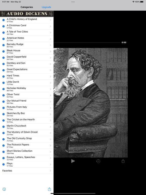Tap the Play button in the player
This screenshot has height=195, width=146.
coord(73,161)
